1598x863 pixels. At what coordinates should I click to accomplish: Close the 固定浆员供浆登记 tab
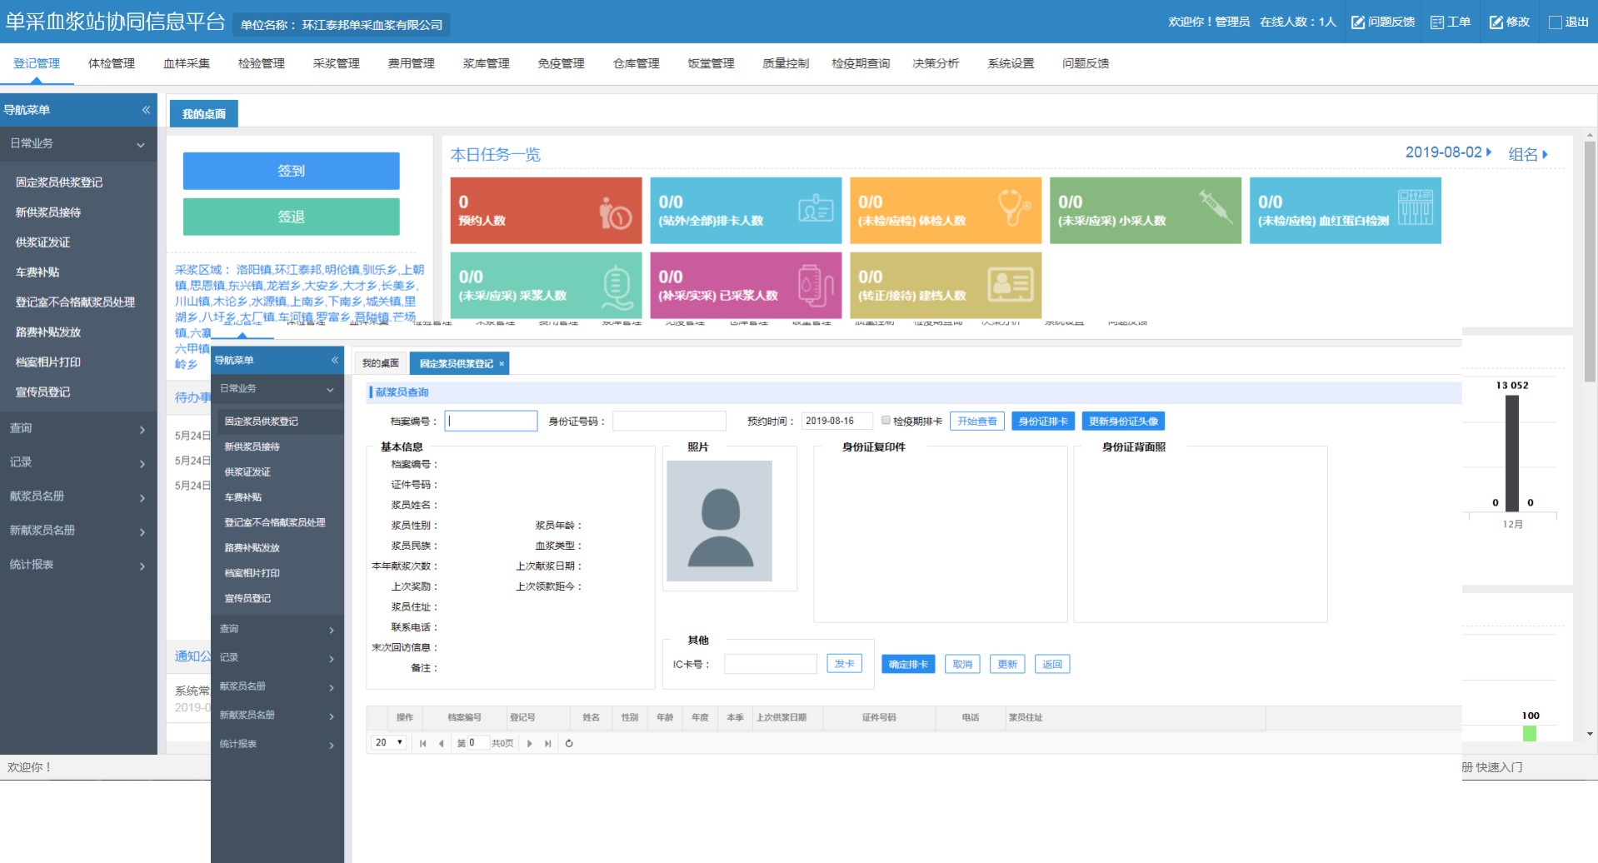pyautogui.click(x=502, y=364)
